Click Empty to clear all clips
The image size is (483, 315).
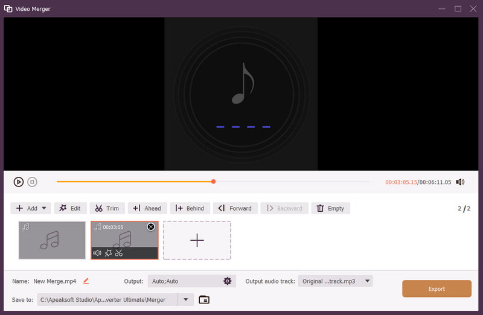(x=330, y=208)
